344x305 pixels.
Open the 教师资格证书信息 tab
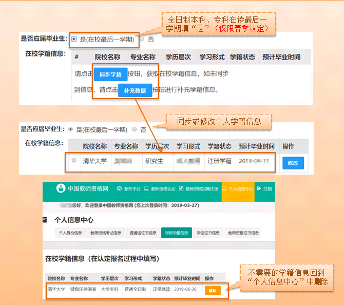point(242,233)
